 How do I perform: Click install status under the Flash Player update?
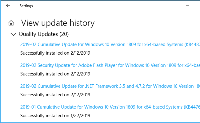point(55,74)
